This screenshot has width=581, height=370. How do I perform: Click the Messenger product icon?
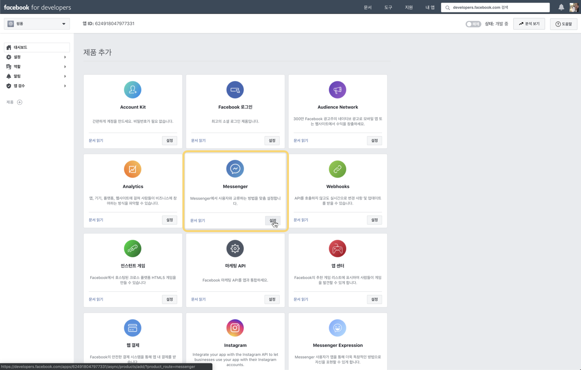[x=235, y=169]
